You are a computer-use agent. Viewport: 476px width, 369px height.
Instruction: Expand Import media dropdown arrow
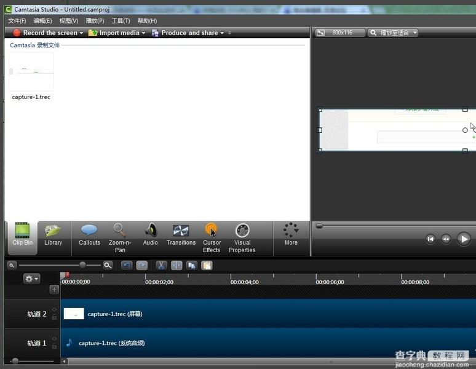tap(143, 33)
